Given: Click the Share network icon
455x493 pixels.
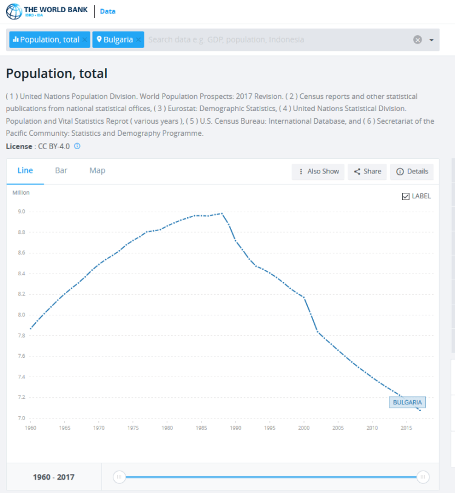Looking at the screenshot, I should tap(356, 172).
